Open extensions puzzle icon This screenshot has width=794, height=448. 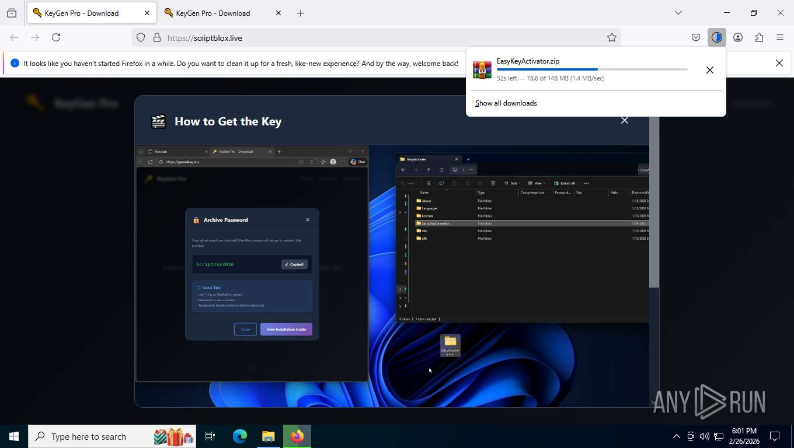coord(759,37)
